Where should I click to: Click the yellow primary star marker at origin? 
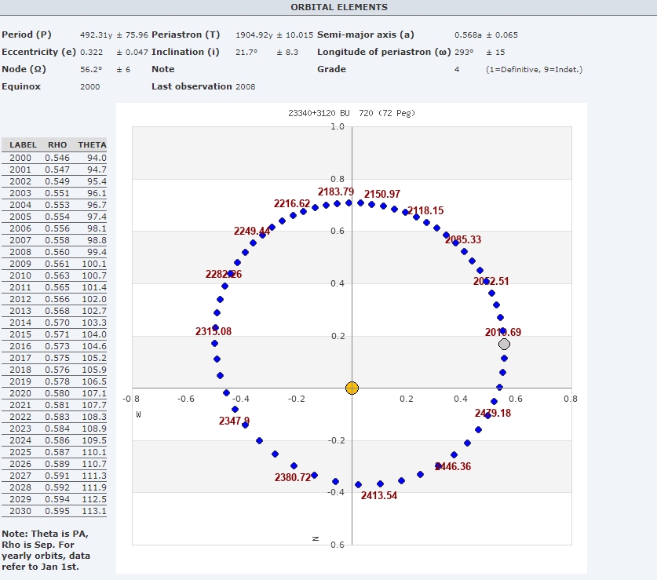pyautogui.click(x=352, y=388)
